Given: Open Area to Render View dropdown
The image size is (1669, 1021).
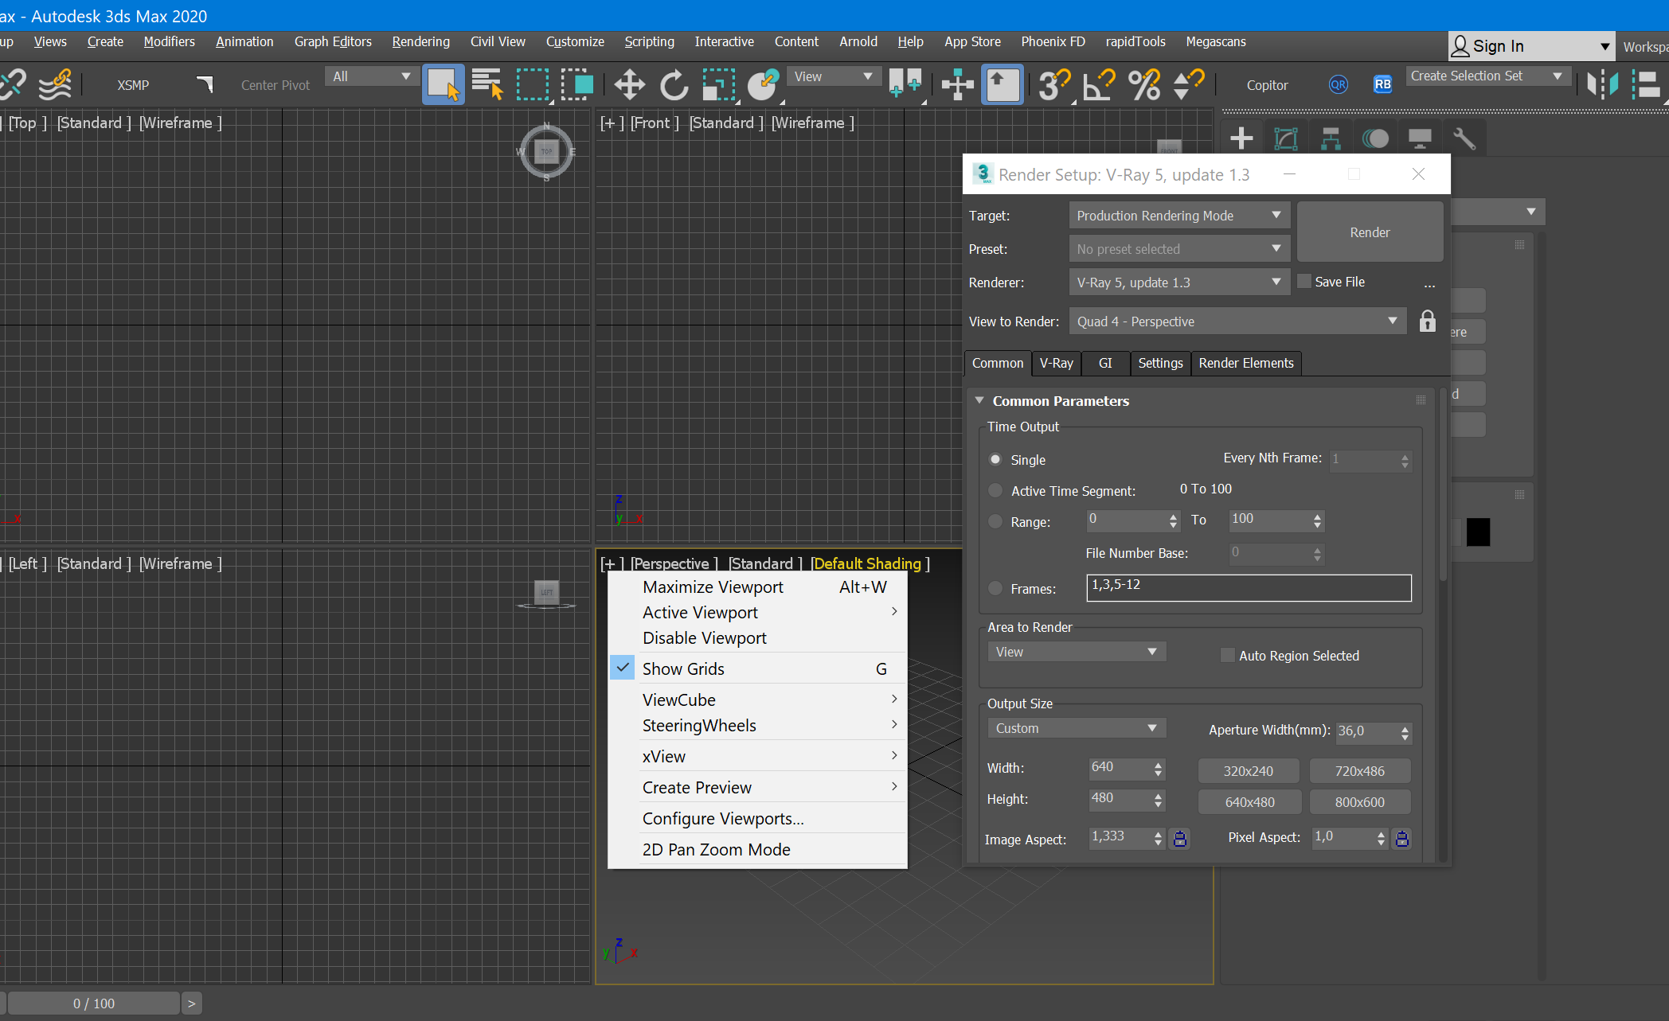Looking at the screenshot, I should [1077, 652].
